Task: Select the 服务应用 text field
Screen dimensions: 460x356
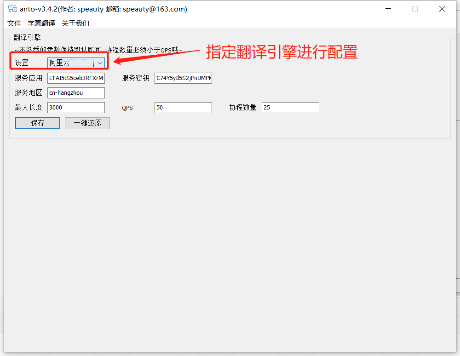Action: [x=76, y=78]
